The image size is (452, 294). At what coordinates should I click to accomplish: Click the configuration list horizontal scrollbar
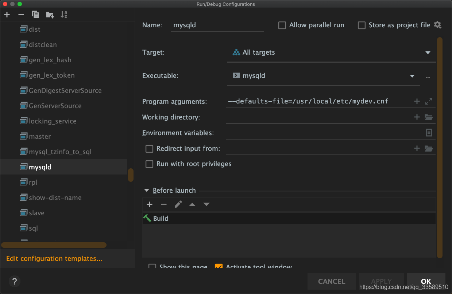(54, 245)
